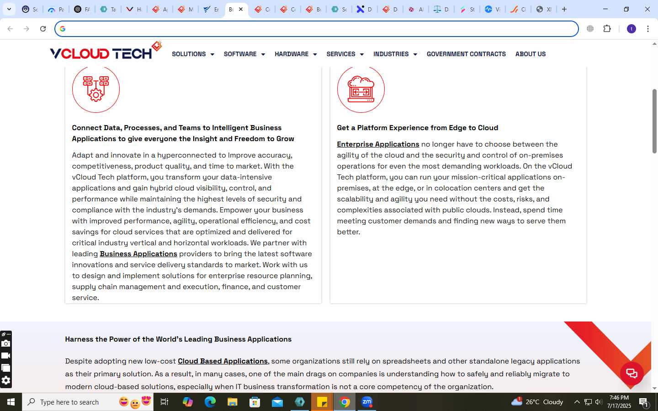Click the Windows 'Type here to search' box
This screenshot has height=411, width=658.
click(88, 402)
